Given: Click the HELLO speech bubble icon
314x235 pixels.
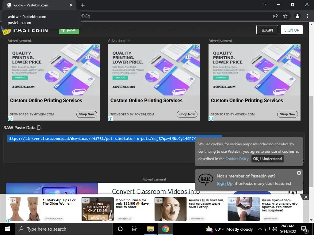Looking at the screenshot, I should point(206,179).
